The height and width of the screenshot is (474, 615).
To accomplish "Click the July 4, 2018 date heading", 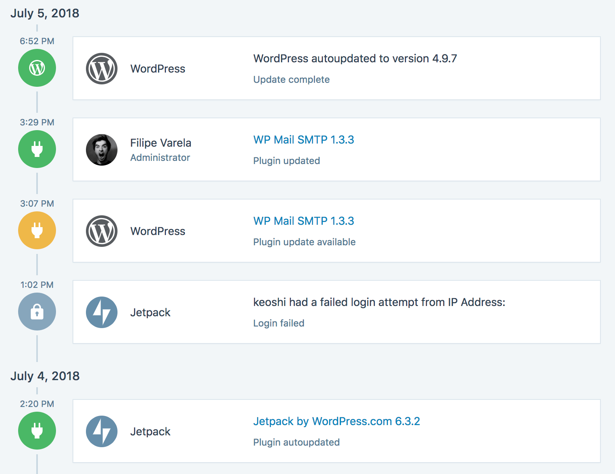I will tap(45, 376).
